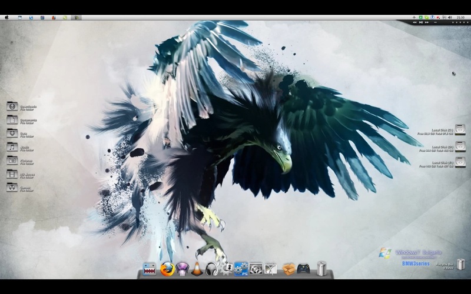Screen dimensions: 471x294
Task: Click the orange icon in the top bar
Action: [54, 18]
